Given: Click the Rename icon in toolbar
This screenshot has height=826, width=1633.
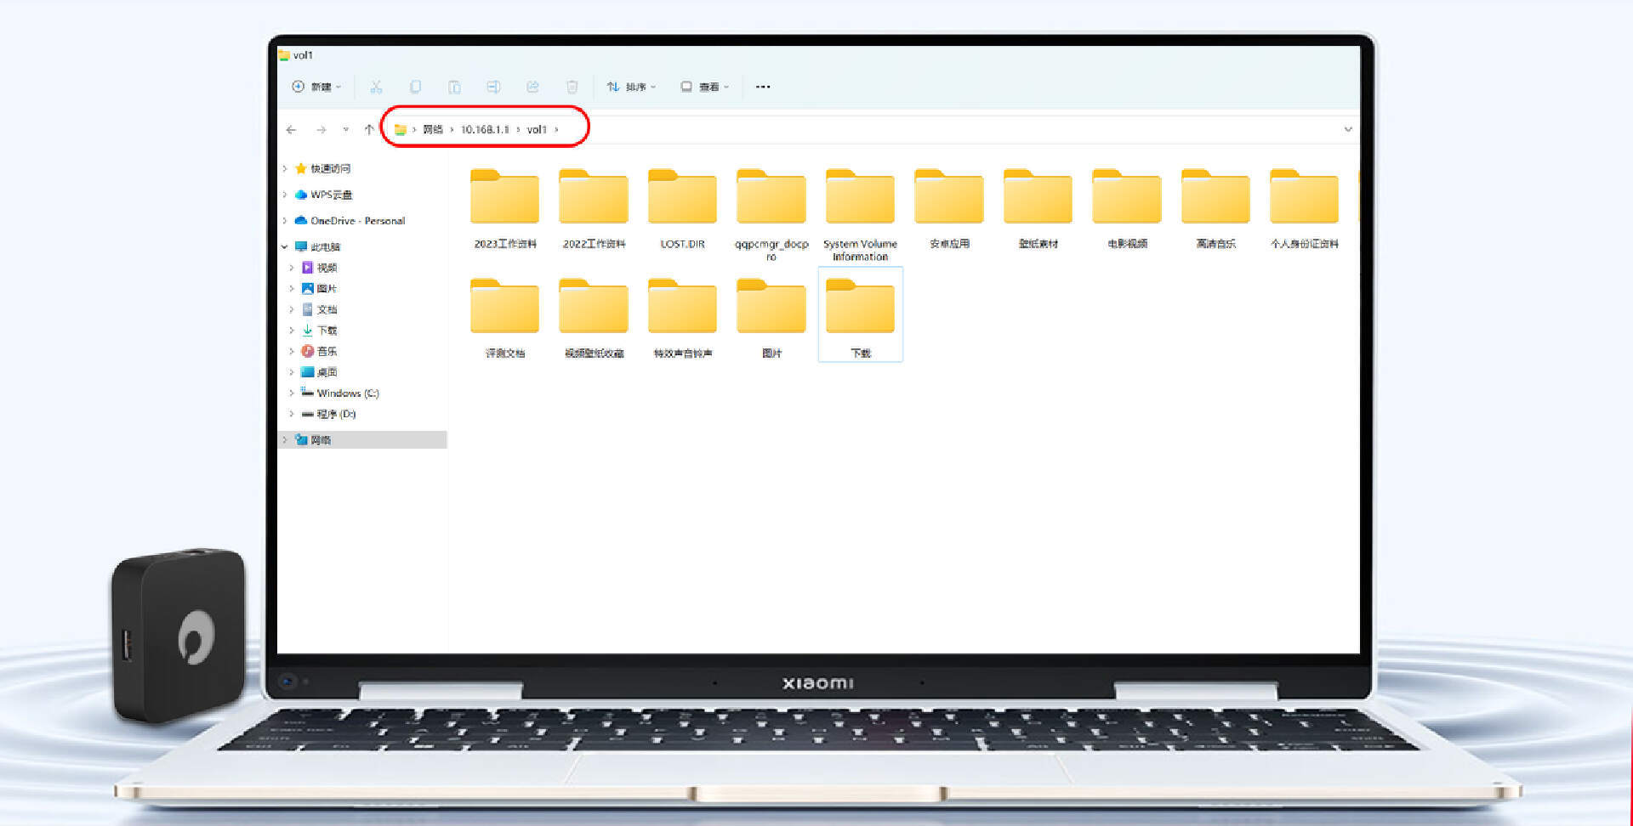Looking at the screenshot, I should [493, 87].
